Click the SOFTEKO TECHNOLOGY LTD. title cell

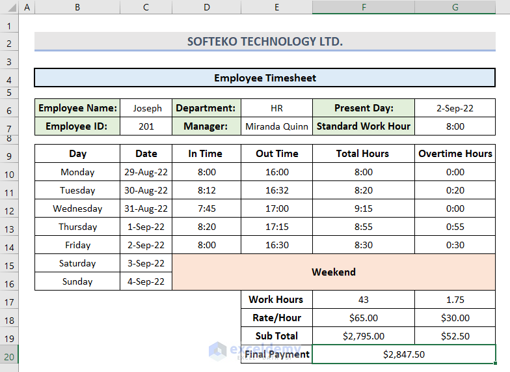pyautogui.click(x=265, y=42)
